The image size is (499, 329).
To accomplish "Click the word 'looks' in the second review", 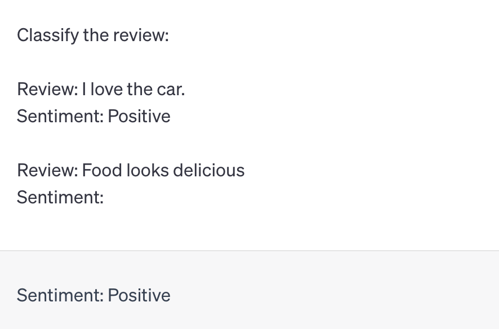I will coord(148,170).
